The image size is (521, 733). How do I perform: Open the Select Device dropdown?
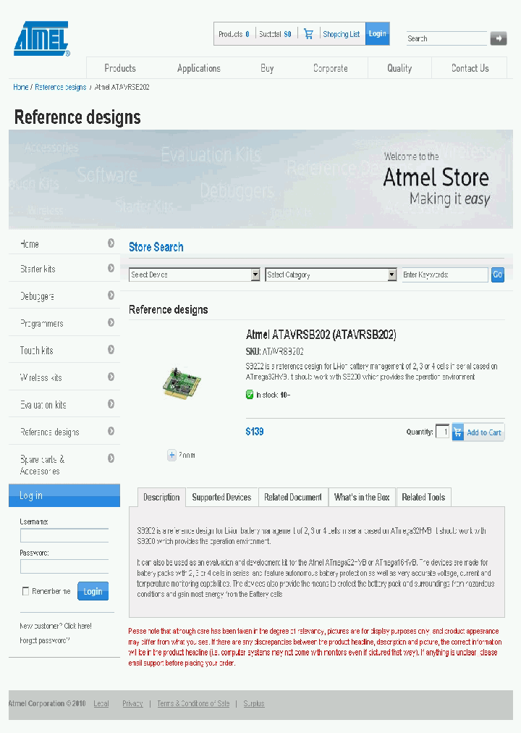194,275
